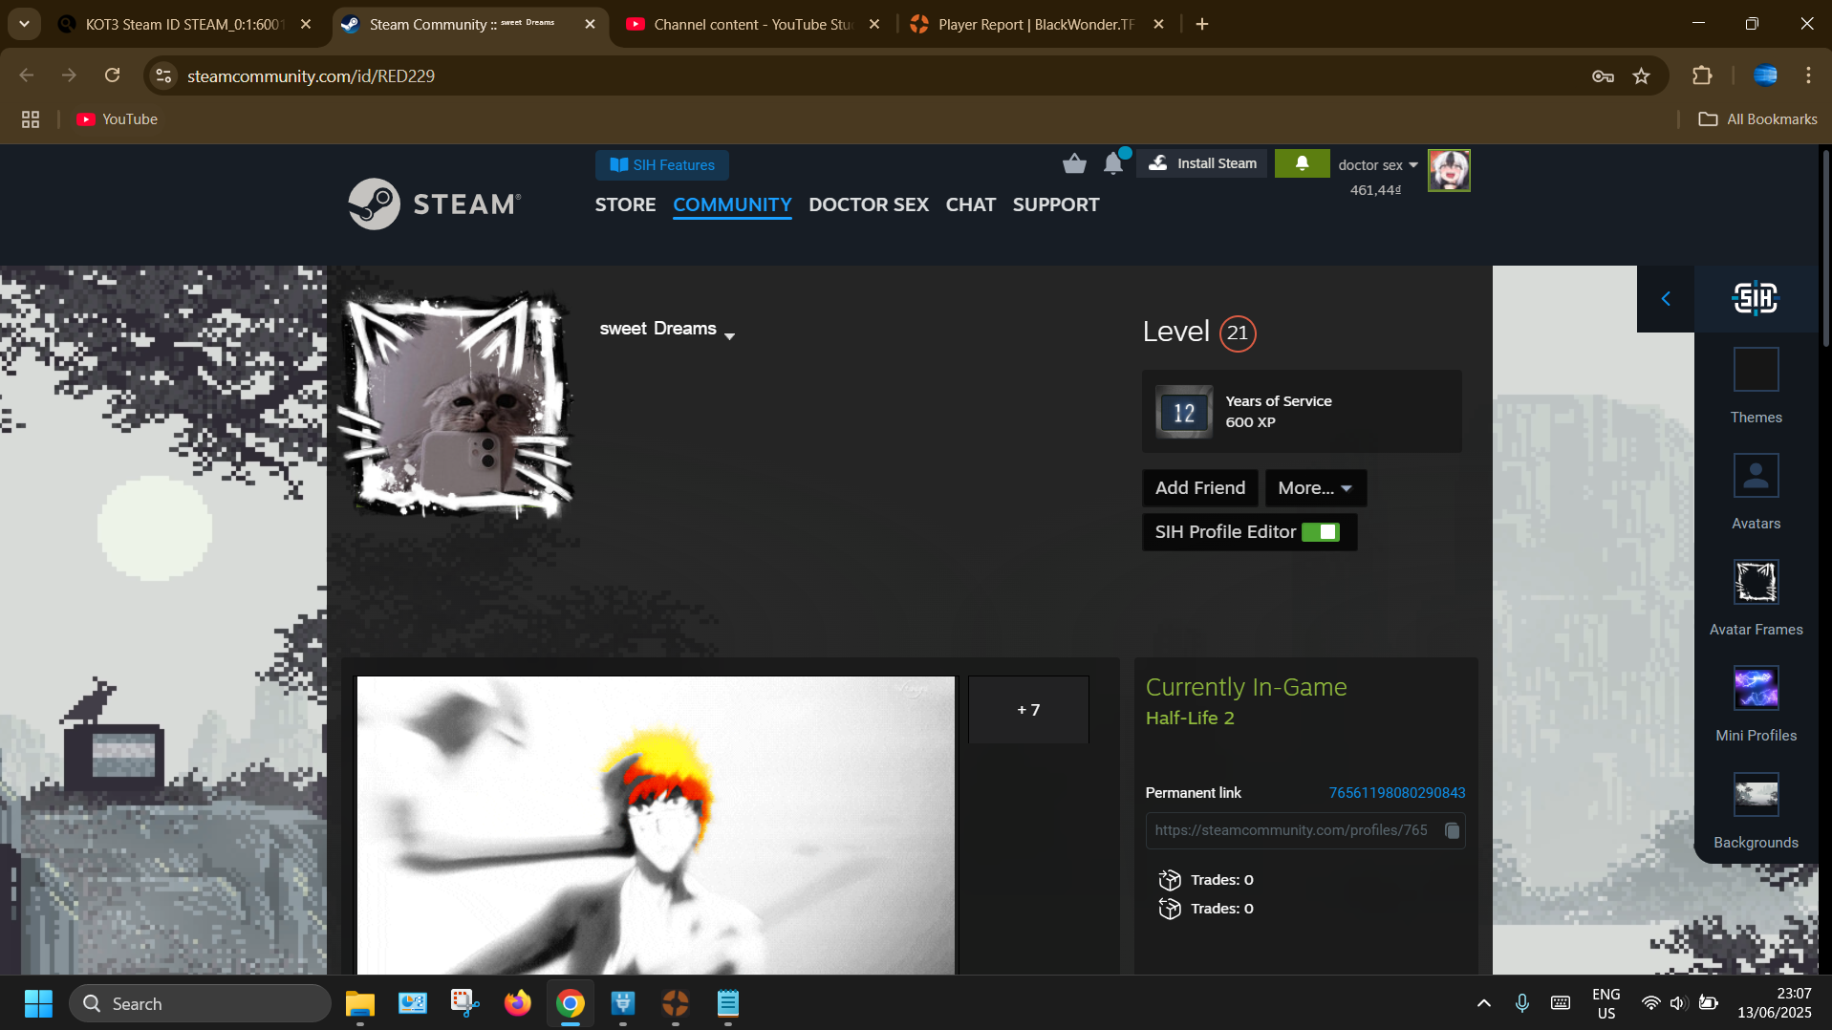Open the +7 more screenshots thumbnail

click(1028, 710)
